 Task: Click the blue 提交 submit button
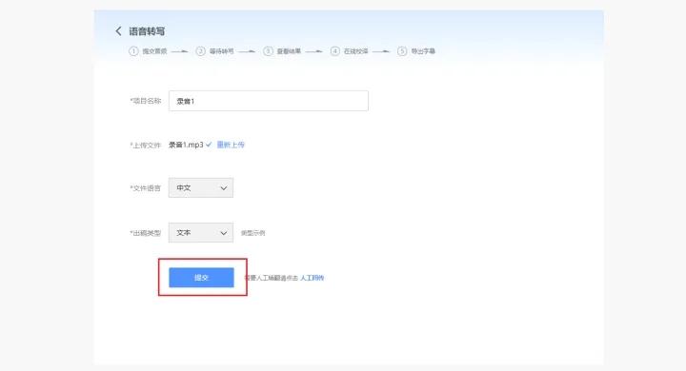201,278
